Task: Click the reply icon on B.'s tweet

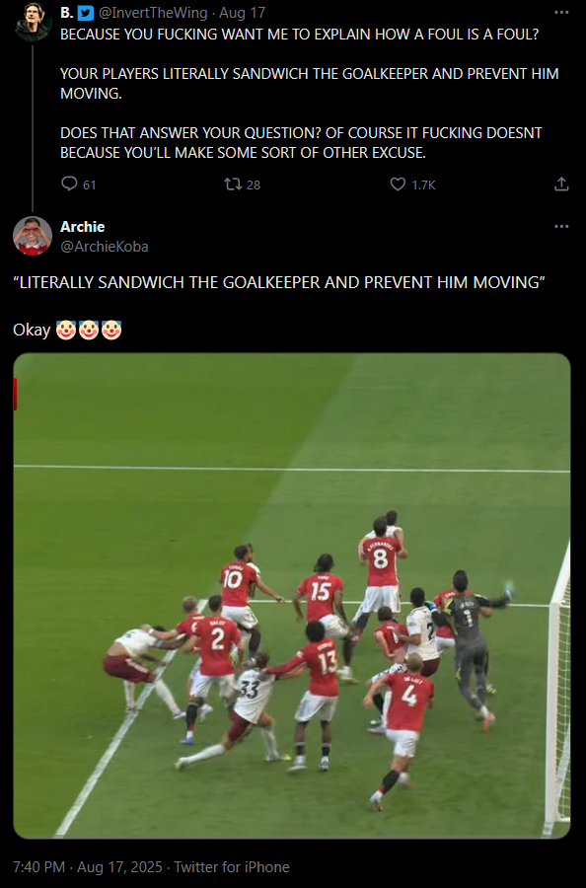Action: pos(69,185)
